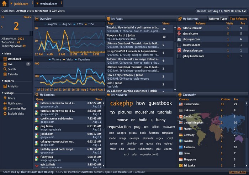Toggle the T Pvs legend series
This screenshot has height=175, width=249.
click(x=90, y=24)
